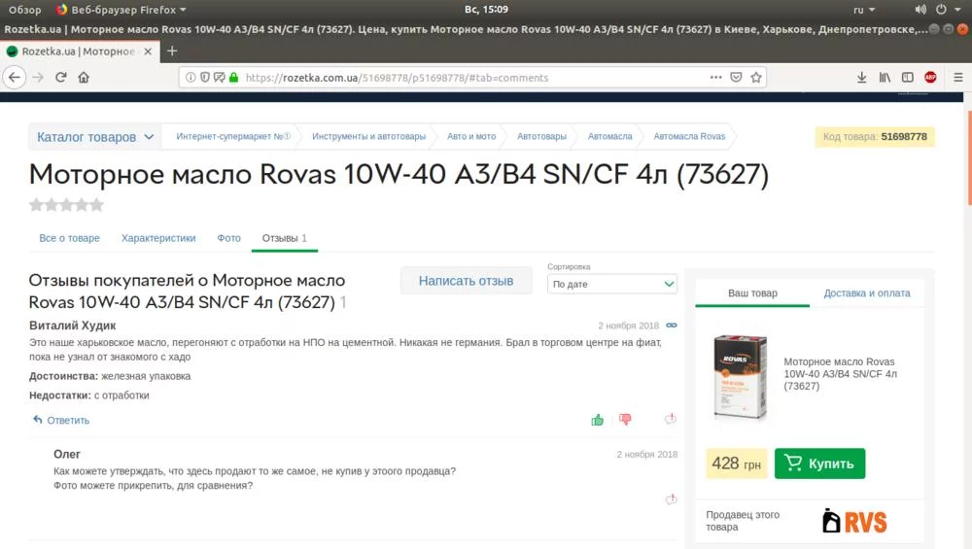This screenshot has width=972, height=549.
Task: Click the green Купить button
Action: click(819, 463)
